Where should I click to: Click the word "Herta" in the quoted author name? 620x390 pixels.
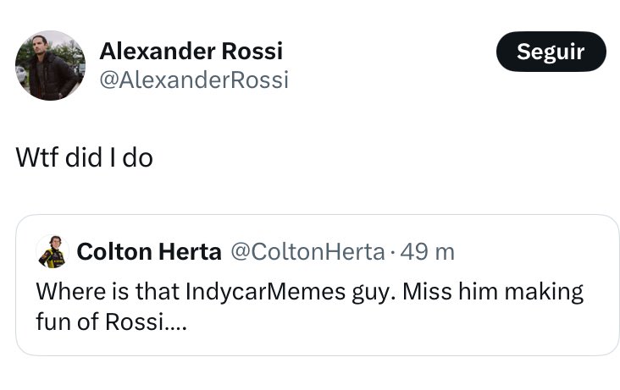(x=190, y=252)
